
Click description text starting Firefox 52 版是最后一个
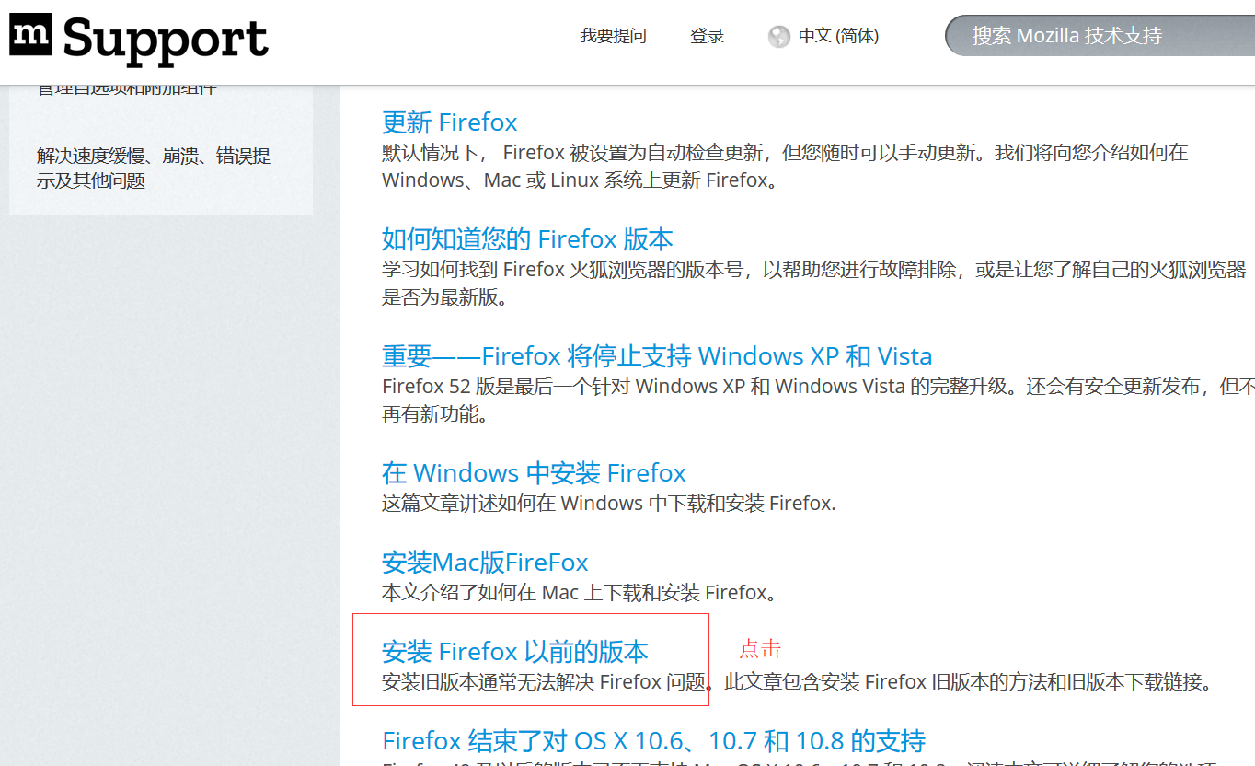(x=818, y=400)
